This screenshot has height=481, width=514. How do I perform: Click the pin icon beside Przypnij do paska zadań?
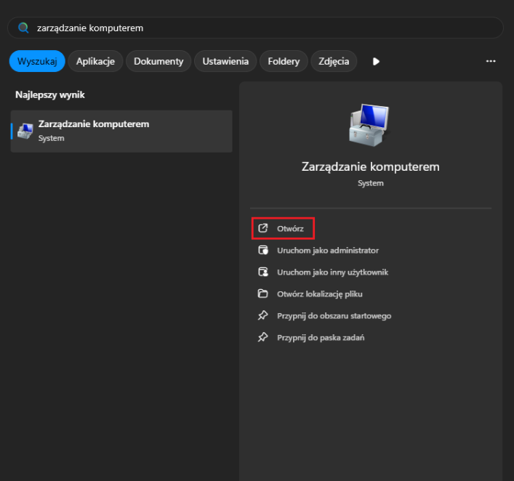point(263,337)
